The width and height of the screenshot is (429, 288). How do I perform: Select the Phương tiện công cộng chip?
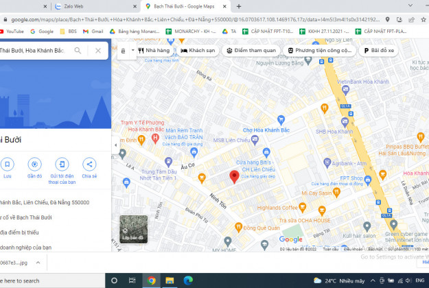point(320,51)
